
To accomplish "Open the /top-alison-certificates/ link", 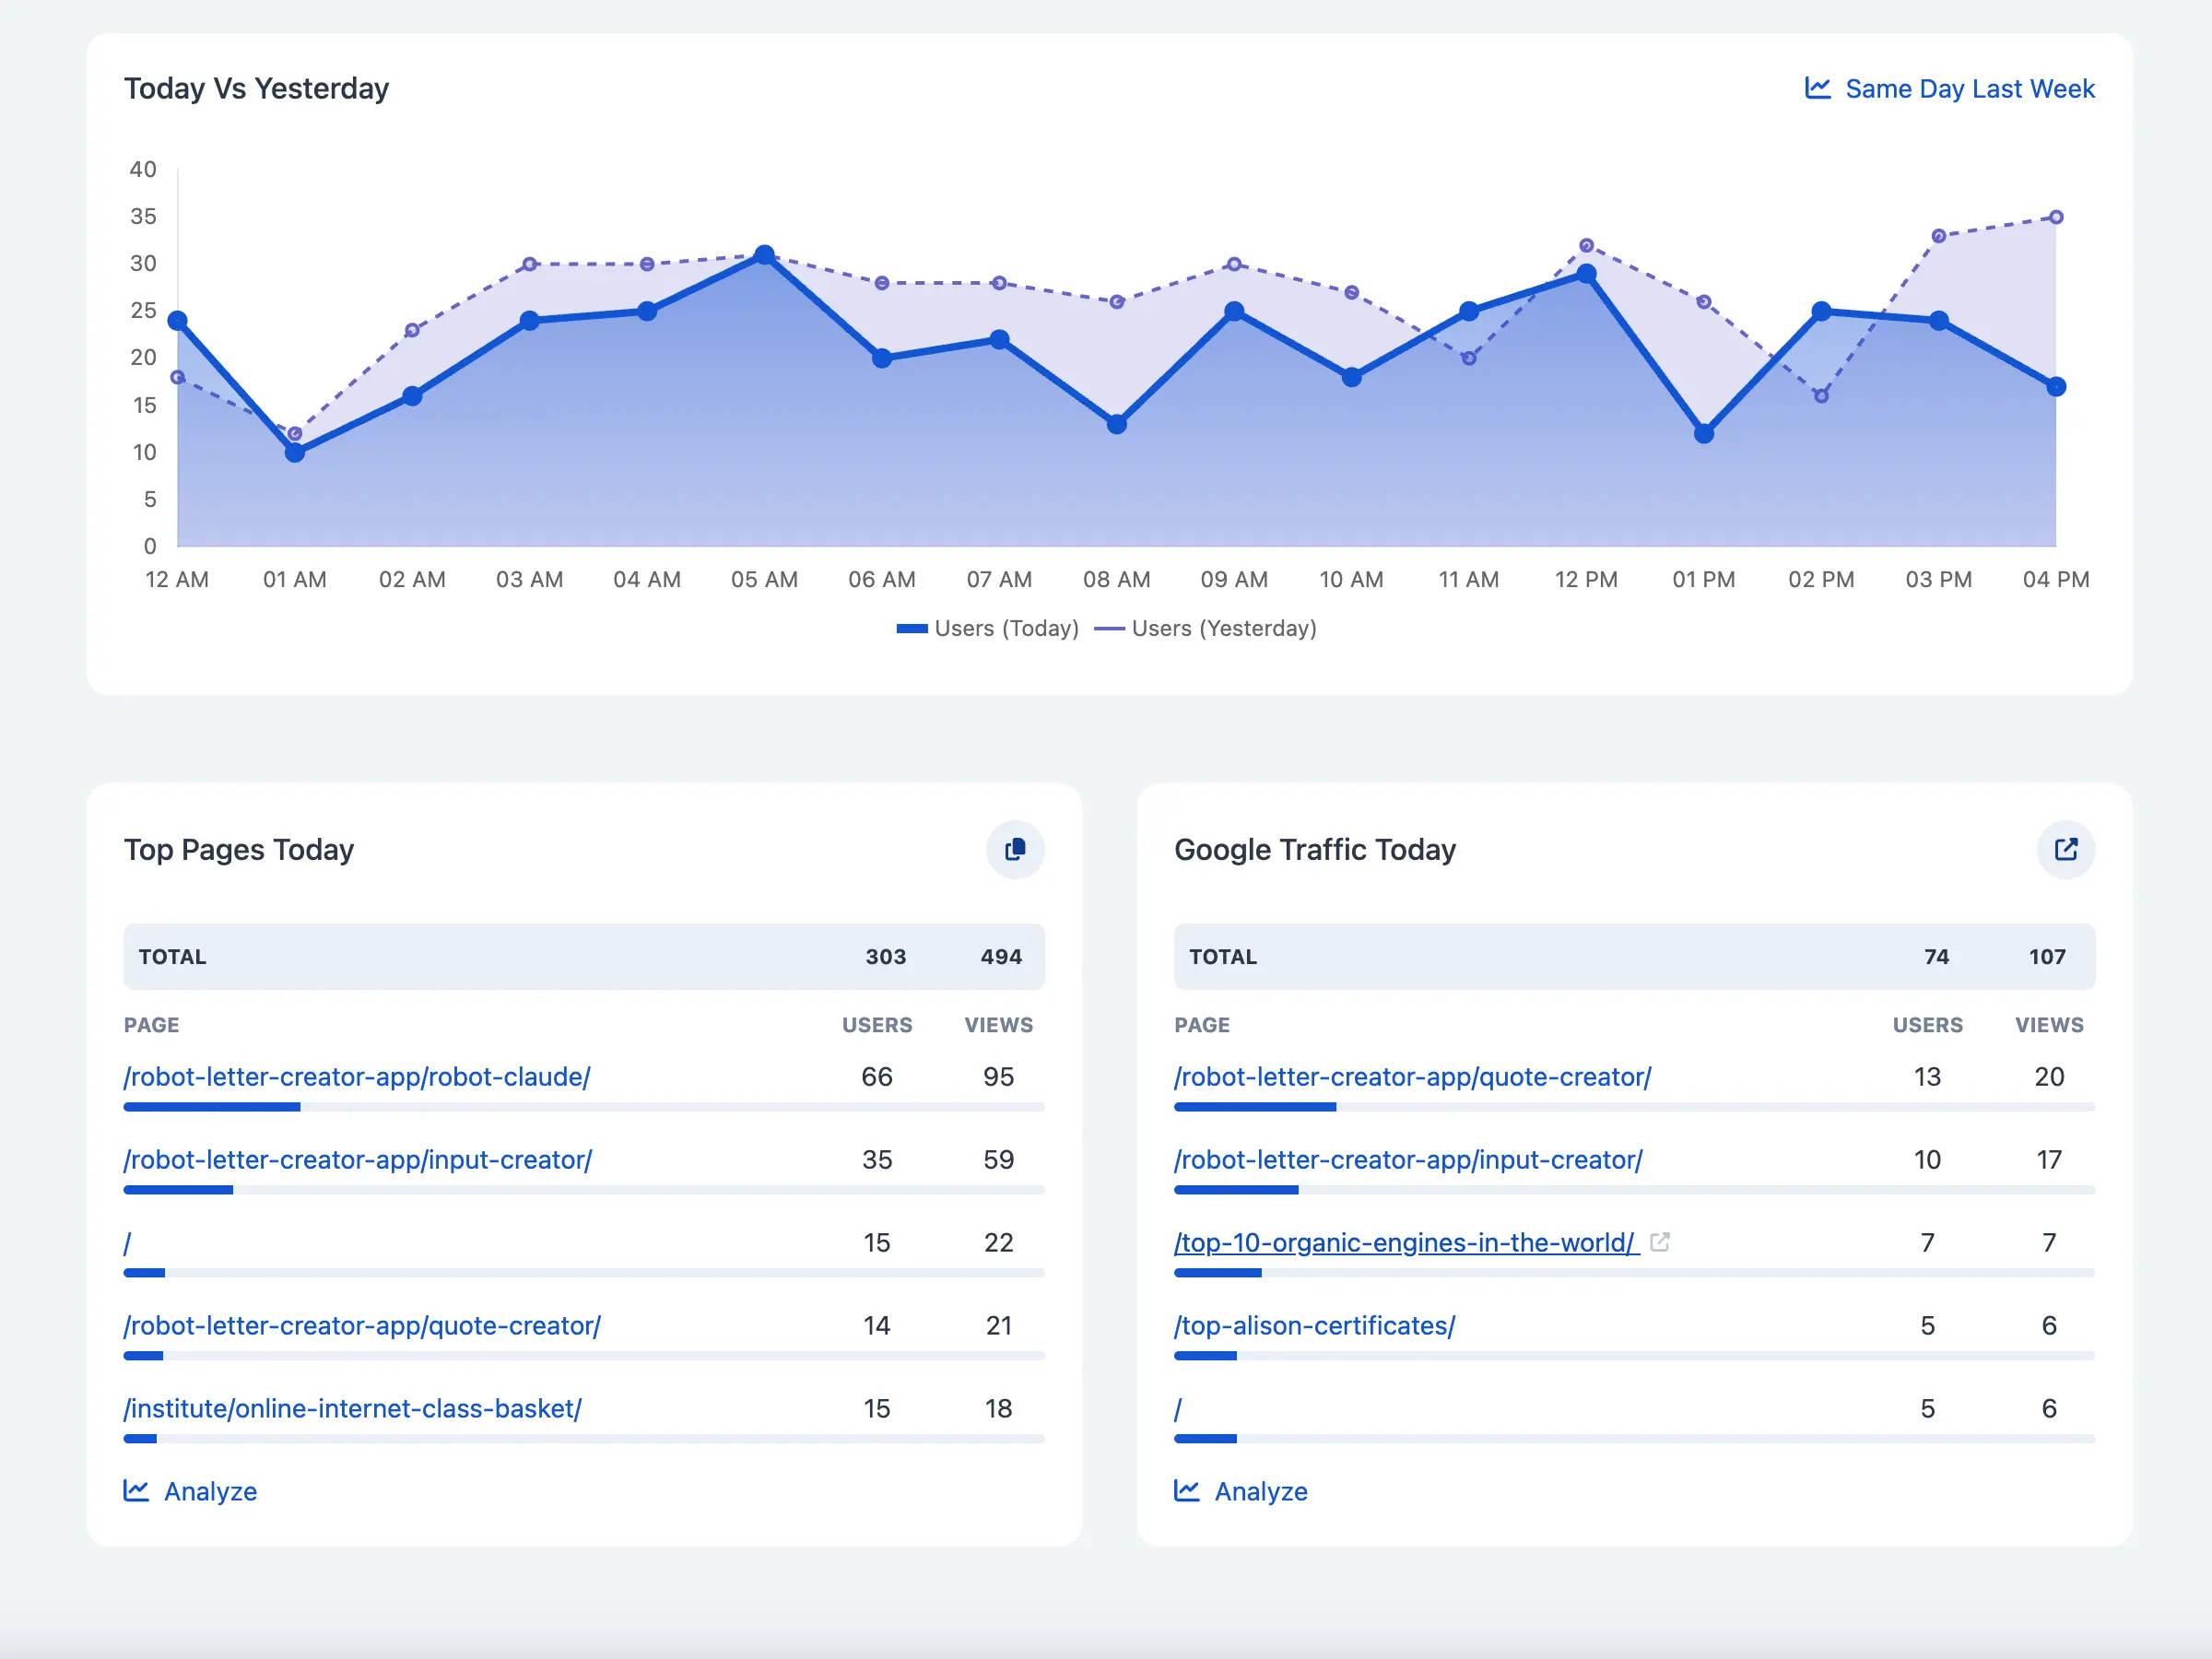I will pos(1314,1325).
